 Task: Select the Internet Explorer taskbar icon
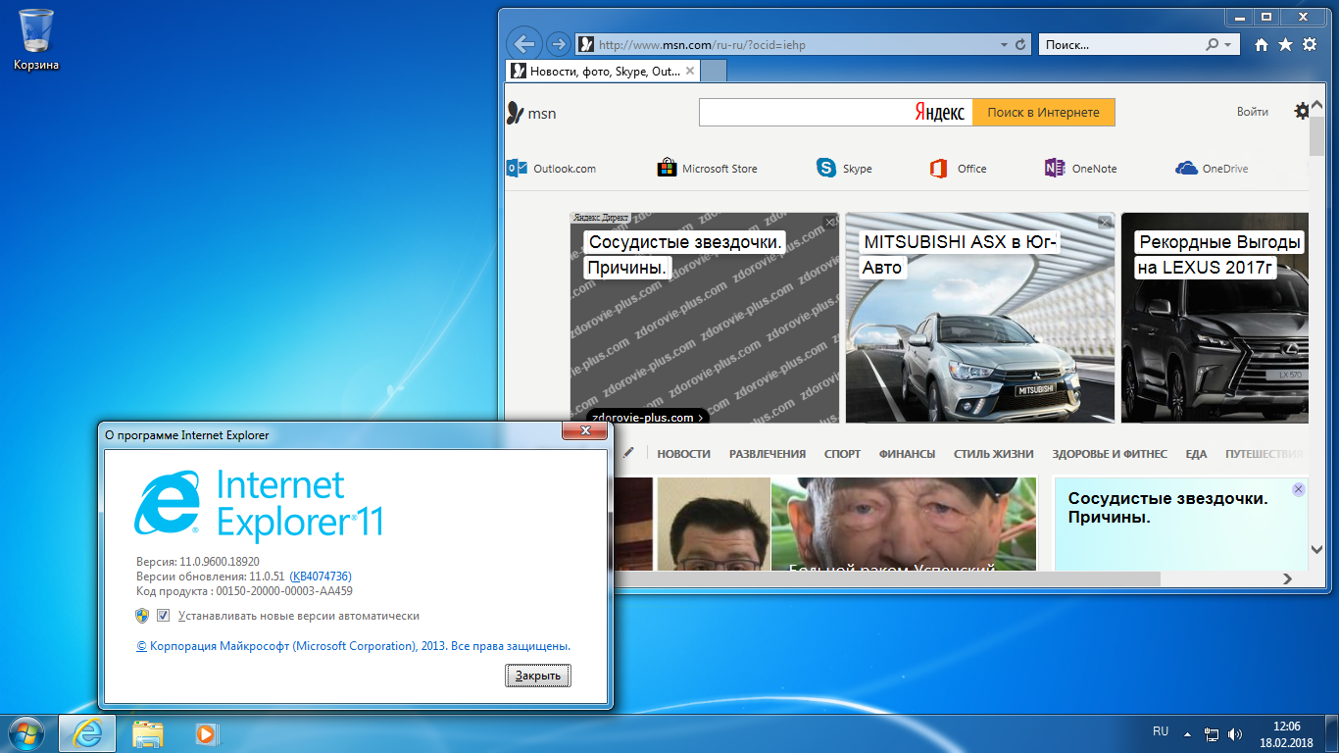(x=87, y=733)
